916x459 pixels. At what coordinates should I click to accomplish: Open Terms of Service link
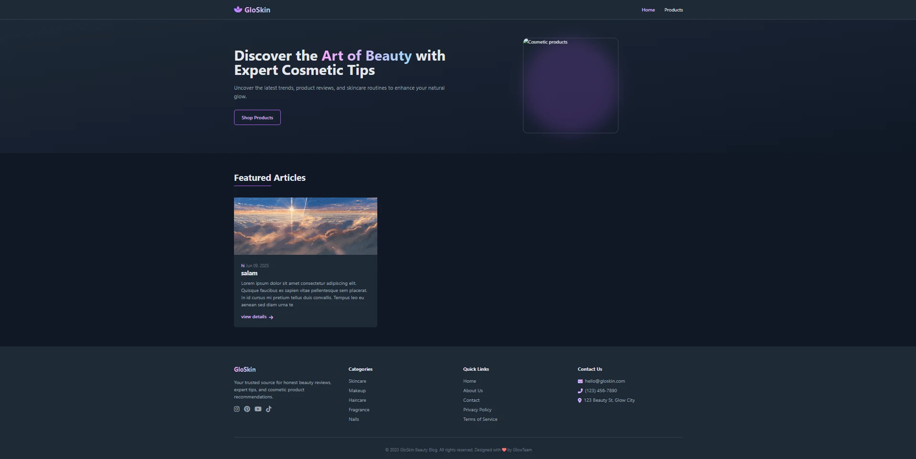(480, 419)
